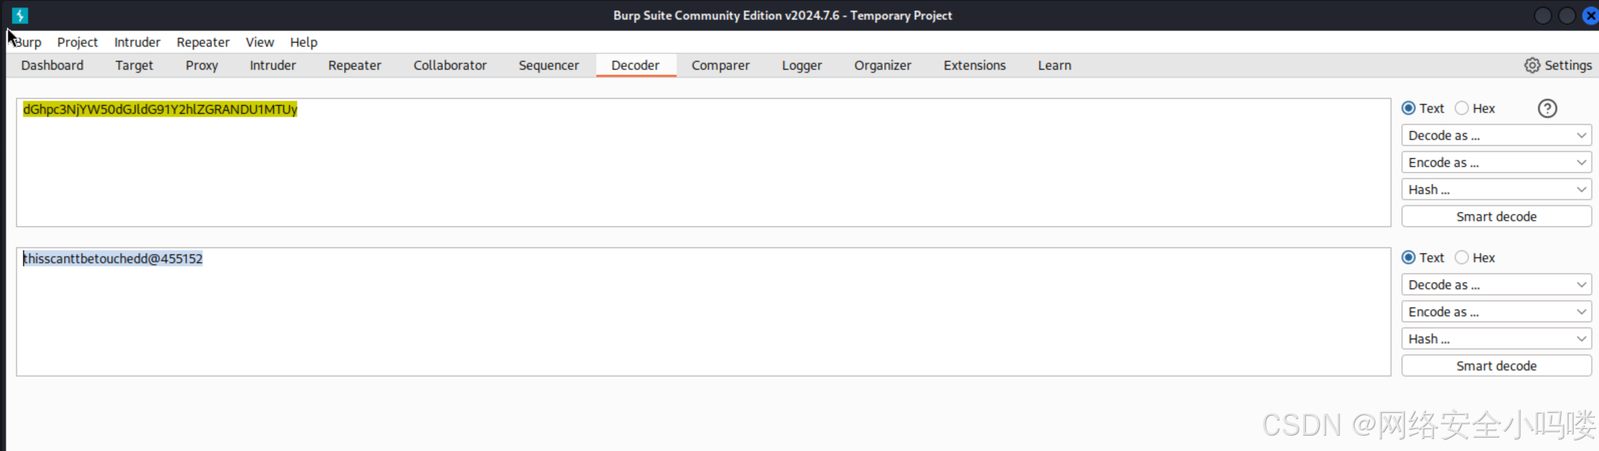This screenshot has width=1599, height=451.
Task: Select Hex radio in top decoder panel
Action: [1462, 108]
